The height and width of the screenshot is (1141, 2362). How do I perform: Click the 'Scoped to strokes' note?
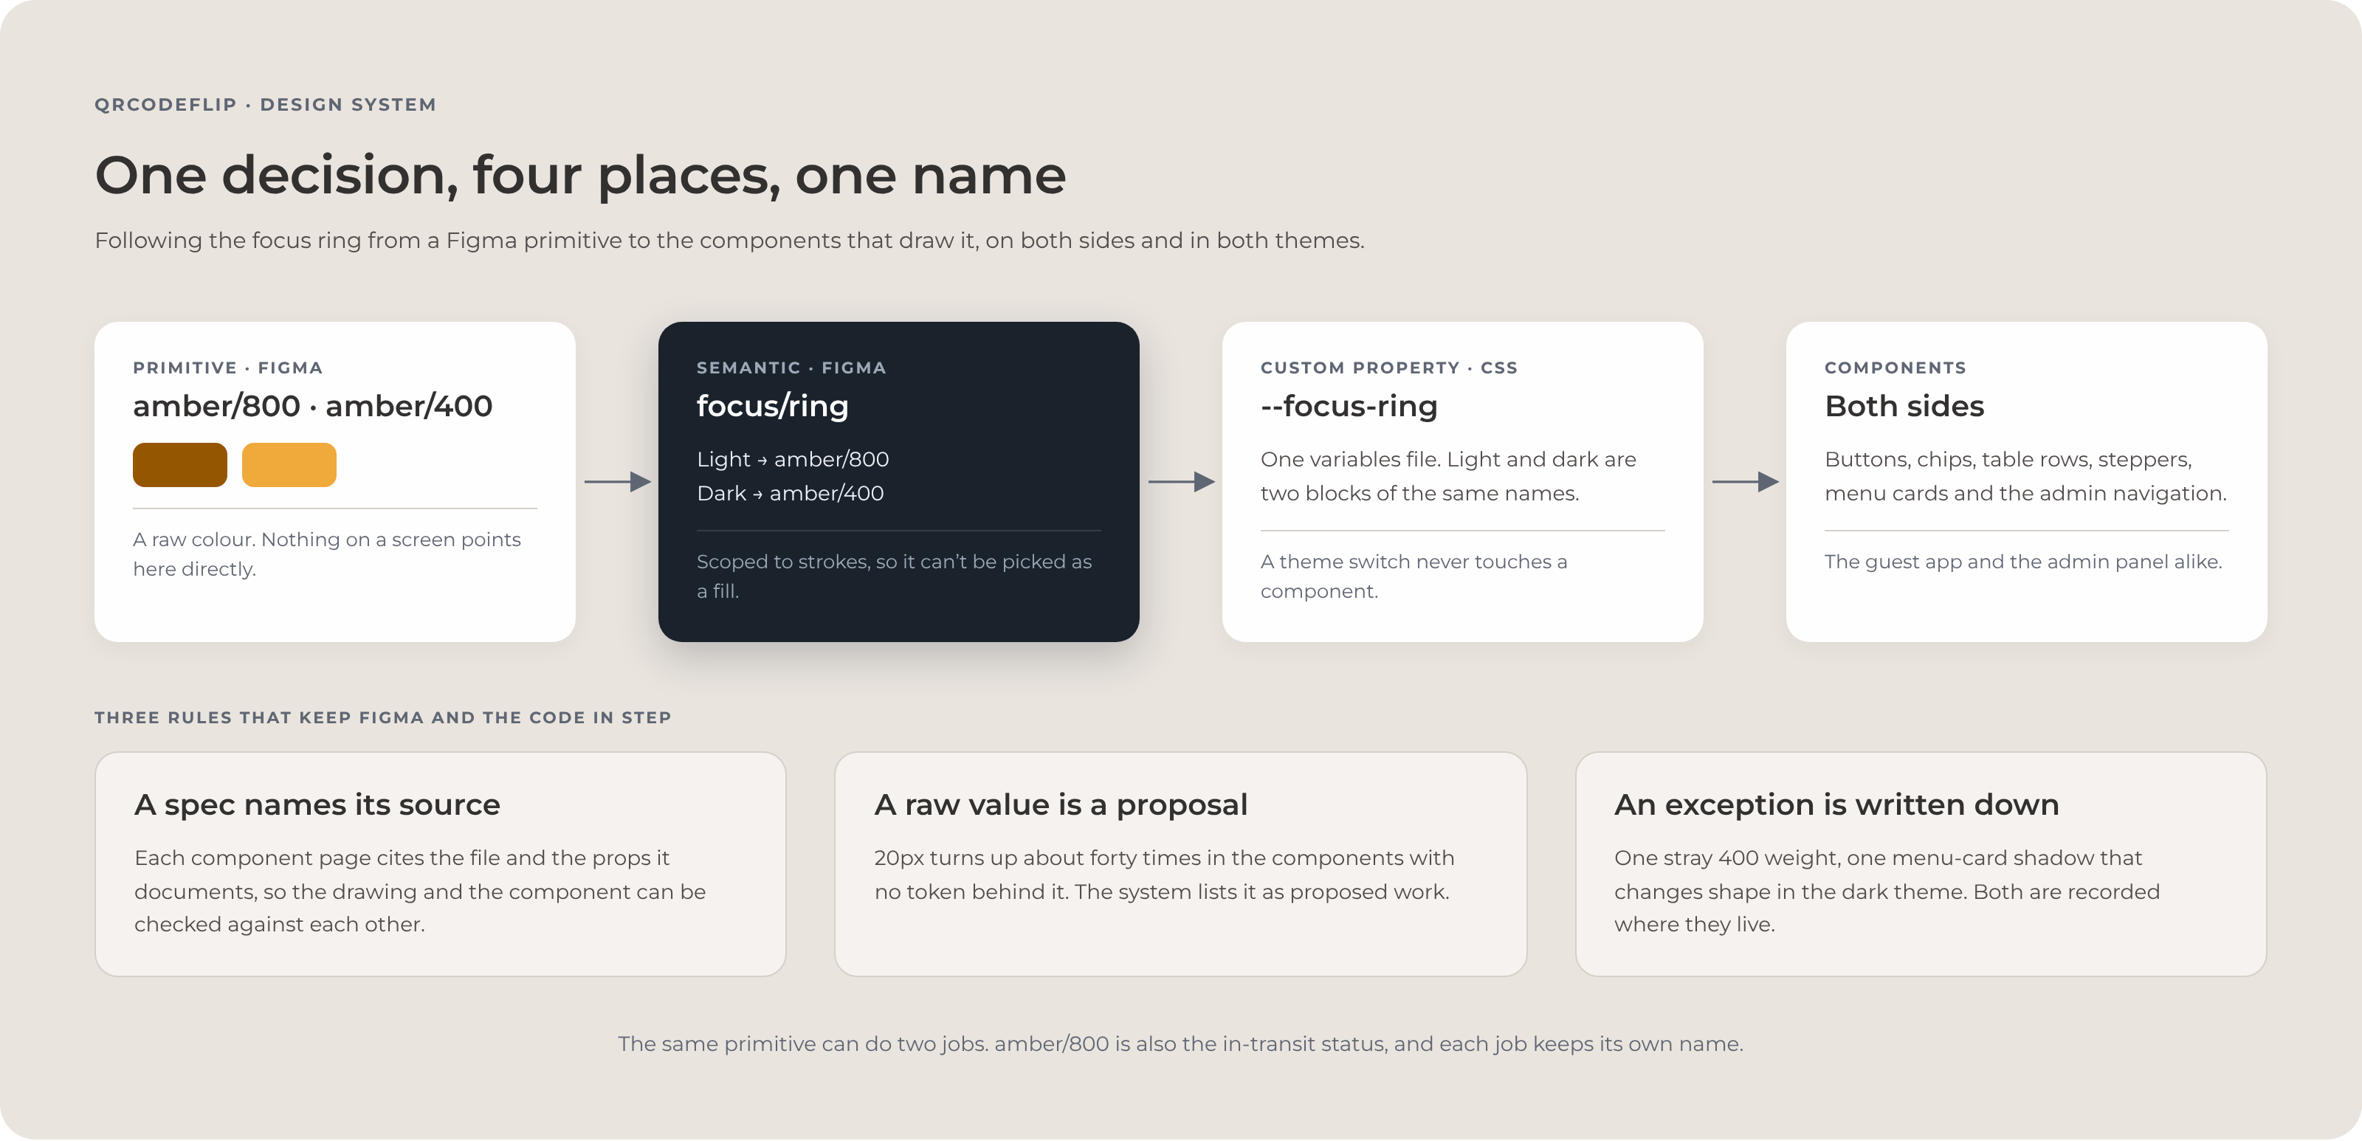coord(894,576)
